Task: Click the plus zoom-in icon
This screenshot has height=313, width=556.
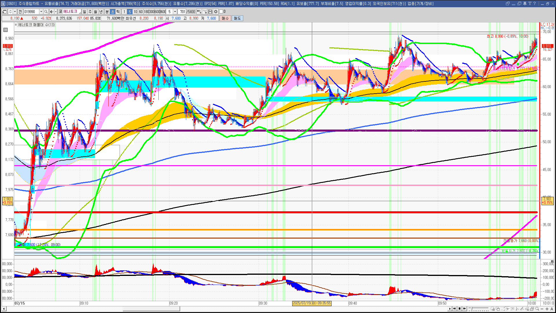Action: [547, 309]
